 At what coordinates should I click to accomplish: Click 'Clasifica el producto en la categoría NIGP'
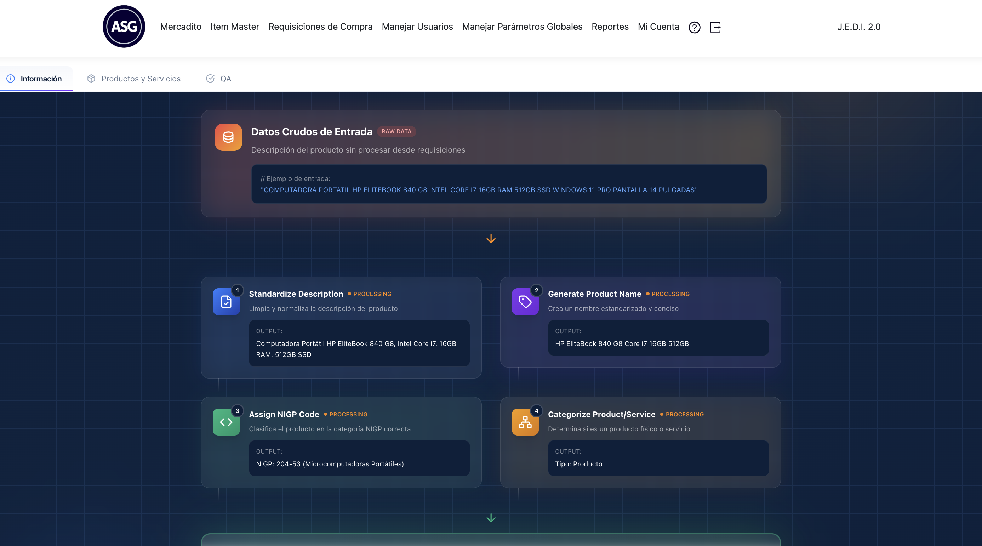(330, 429)
